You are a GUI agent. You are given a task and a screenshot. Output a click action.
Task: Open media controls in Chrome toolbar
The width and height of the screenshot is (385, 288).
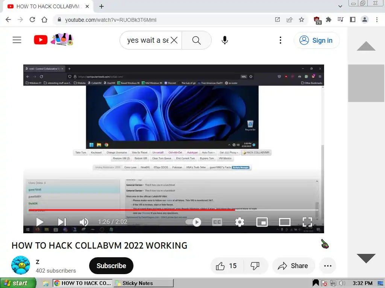coord(341,19)
